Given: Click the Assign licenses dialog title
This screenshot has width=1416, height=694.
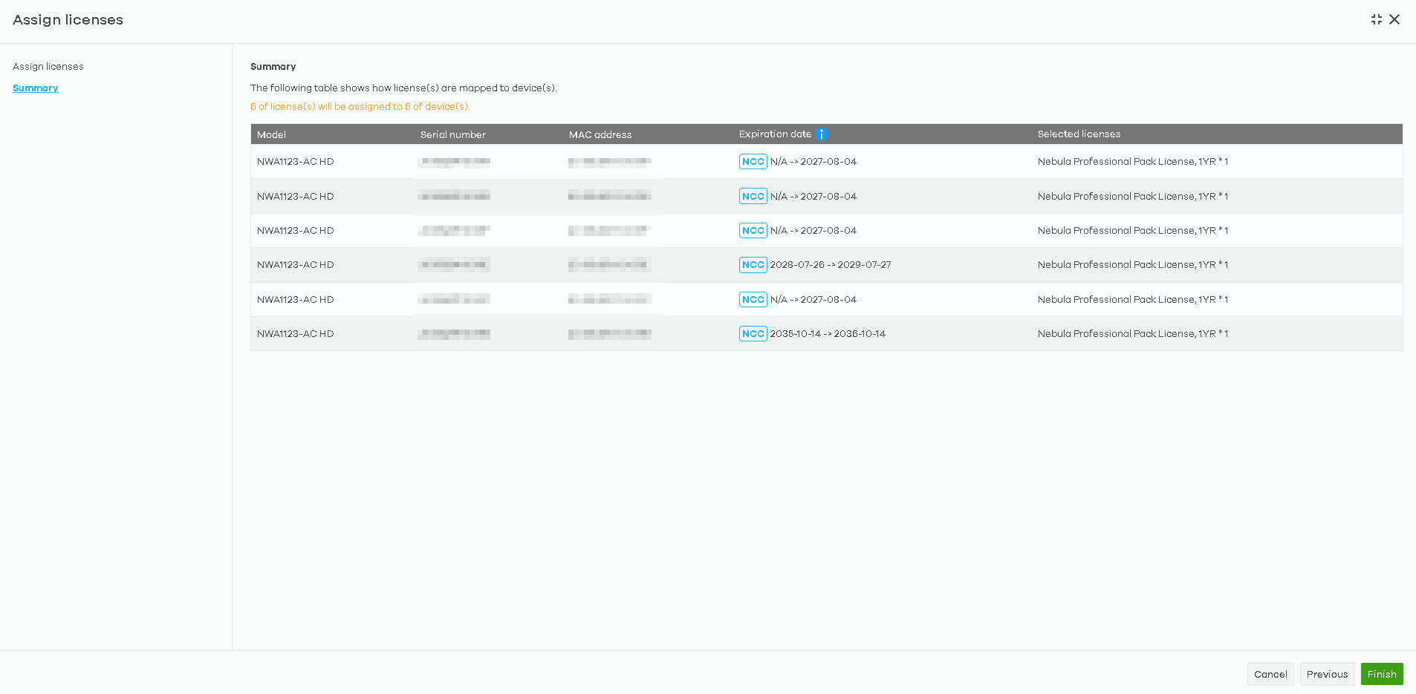Looking at the screenshot, I should coord(68,20).
